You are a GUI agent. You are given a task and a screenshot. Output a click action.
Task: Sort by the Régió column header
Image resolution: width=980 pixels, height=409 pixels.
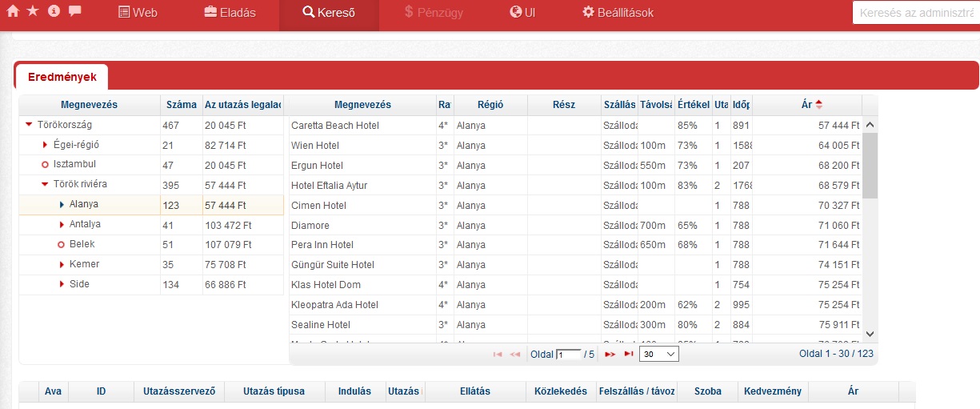tap(490, 105)
